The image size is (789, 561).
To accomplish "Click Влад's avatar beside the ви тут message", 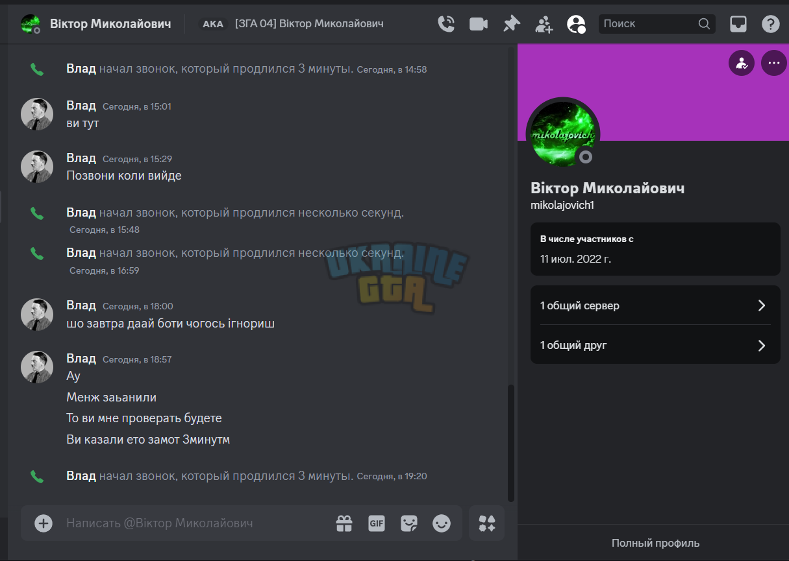I will tap(37, 114).
